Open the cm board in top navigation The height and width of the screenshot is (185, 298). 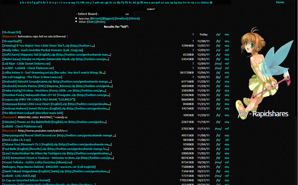pos(87,2)
